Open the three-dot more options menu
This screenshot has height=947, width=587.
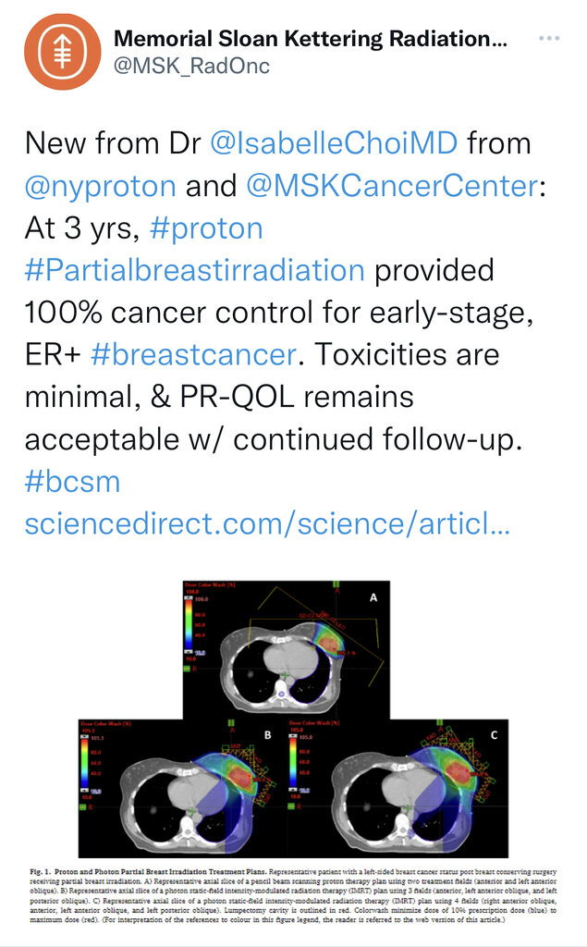pos(549,40)
